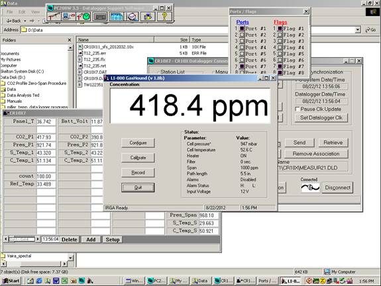381x286 pixels.
Task: Open the Back button history dropdown arrow
Action: point(25,21)
